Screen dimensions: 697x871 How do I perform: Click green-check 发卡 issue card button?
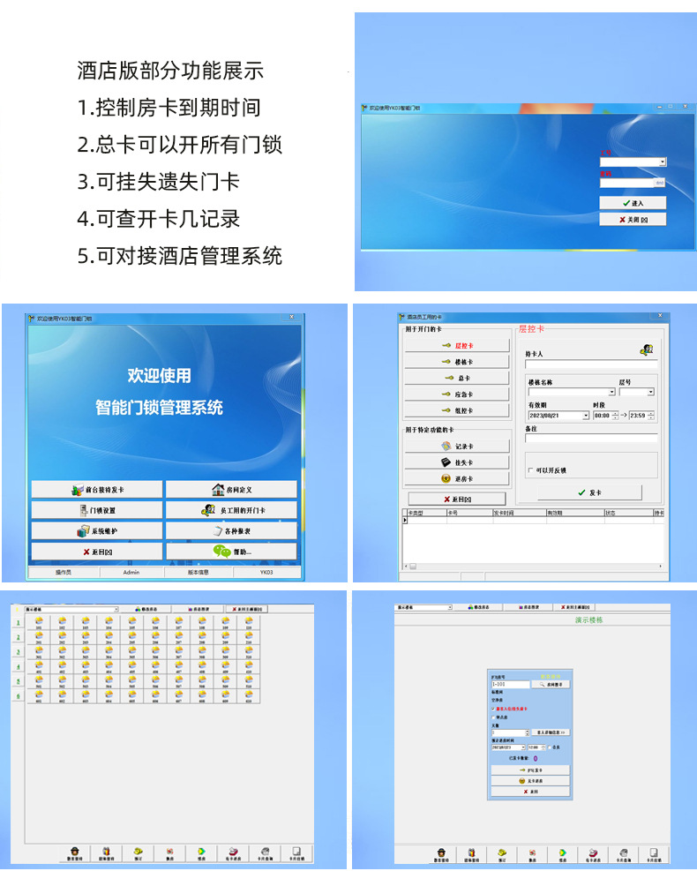coord(588,492)
